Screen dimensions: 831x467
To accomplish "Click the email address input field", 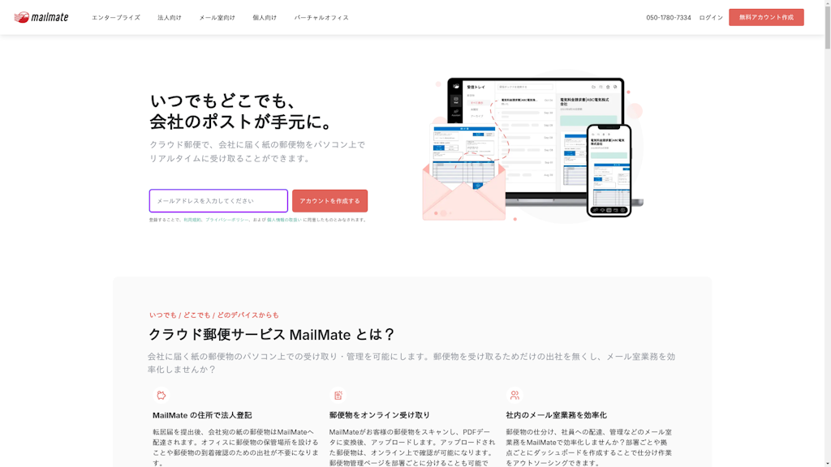I will pyautogui.click(x=216, y=200).
